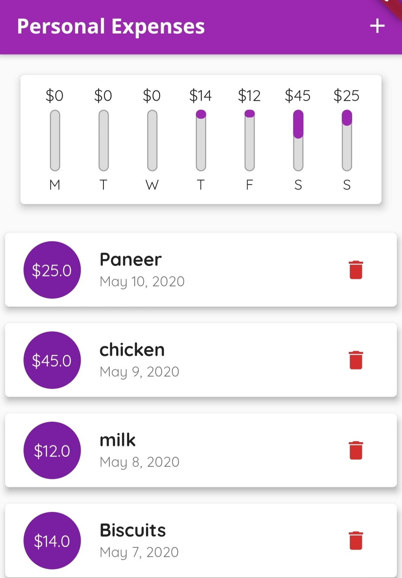Tap the $14.0 amount circle
Screen dimensions: 402x578
coord(52,541)
